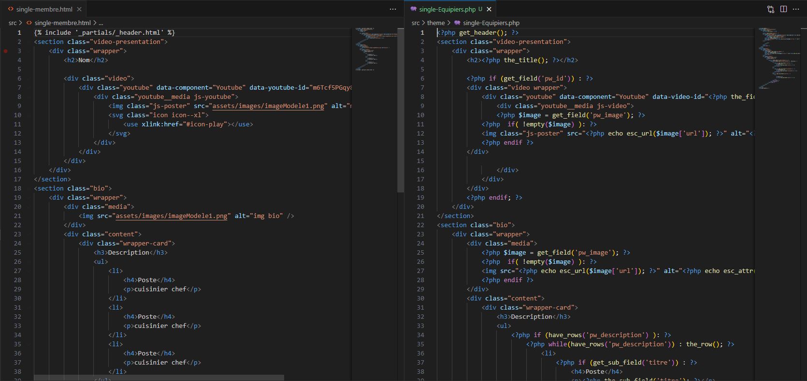Click '<p>cuisinier chef</p>' on left line 33
807x381 pixels.
tap(162, 326)
